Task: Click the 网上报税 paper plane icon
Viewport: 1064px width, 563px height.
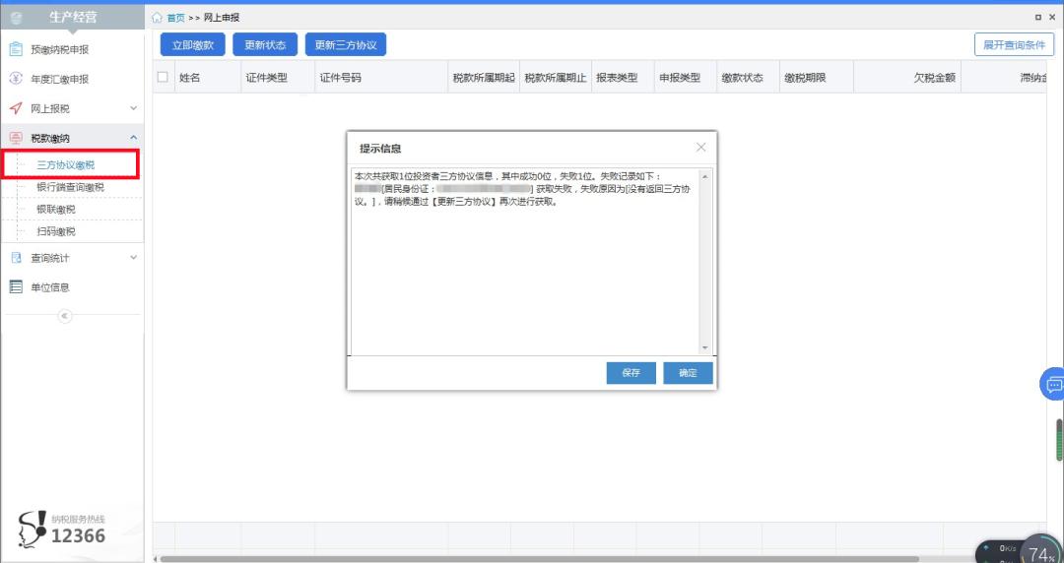Action: pyautogui.click(x=16, y=108)
